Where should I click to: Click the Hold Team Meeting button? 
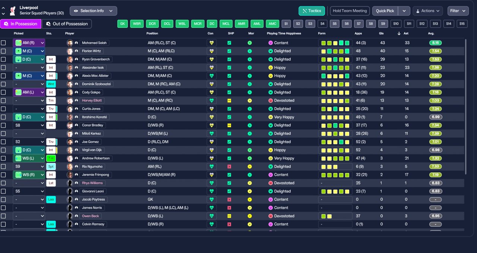[350, 11]
